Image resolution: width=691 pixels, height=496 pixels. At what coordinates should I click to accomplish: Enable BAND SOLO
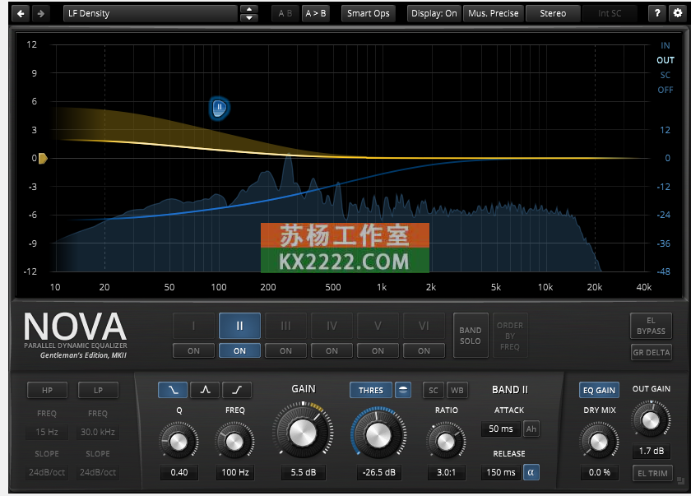tap(471, 336)
